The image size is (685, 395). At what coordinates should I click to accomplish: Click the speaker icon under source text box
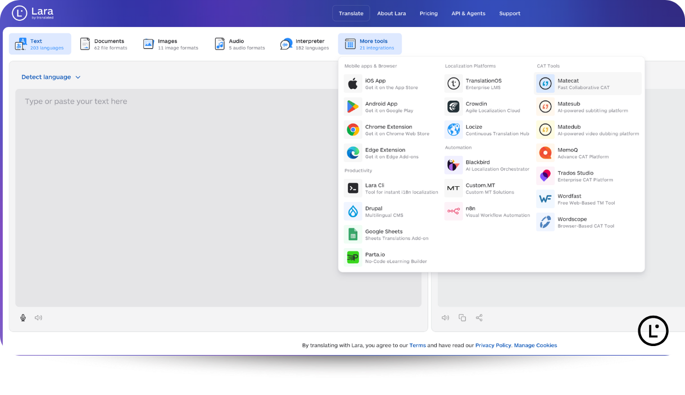[38, 318]
